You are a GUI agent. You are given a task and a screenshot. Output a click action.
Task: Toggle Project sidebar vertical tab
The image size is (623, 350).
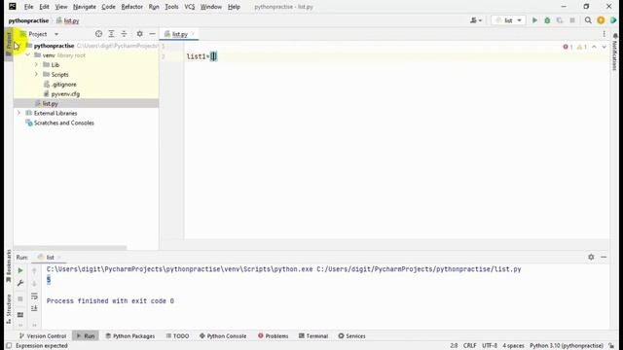coord(9,44)
